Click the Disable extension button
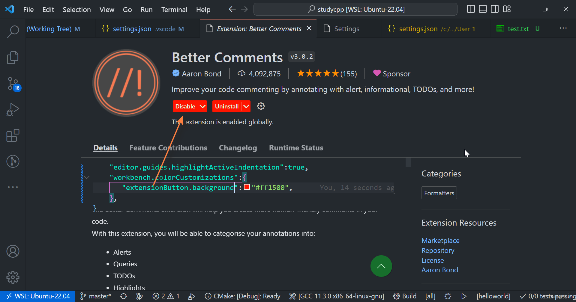The image size is (576, 302). [185, 106]
